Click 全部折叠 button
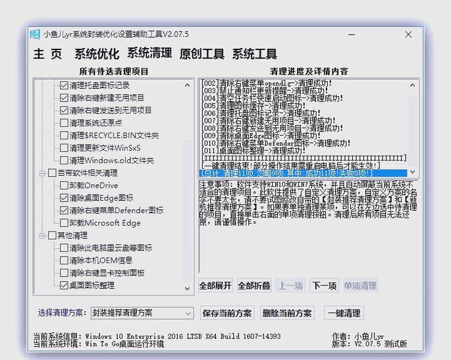The image size is (451, 360). click(254, 286)
